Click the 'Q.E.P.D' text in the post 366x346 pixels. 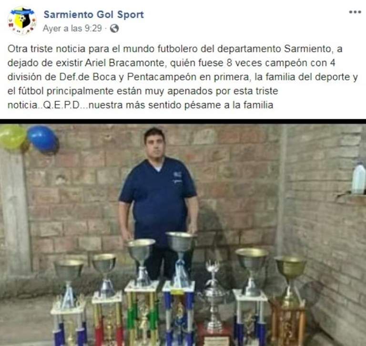coord(62,105)
